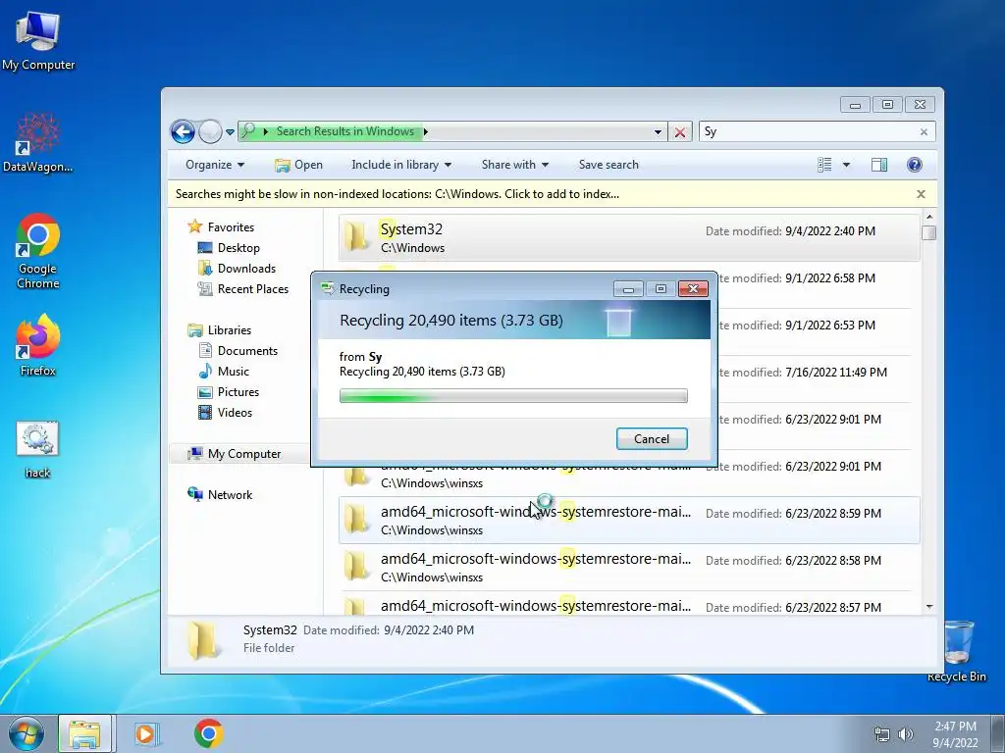The image size is (1005, 753).
Task: Click in the search field containing Sy
Action: (809, 132)
